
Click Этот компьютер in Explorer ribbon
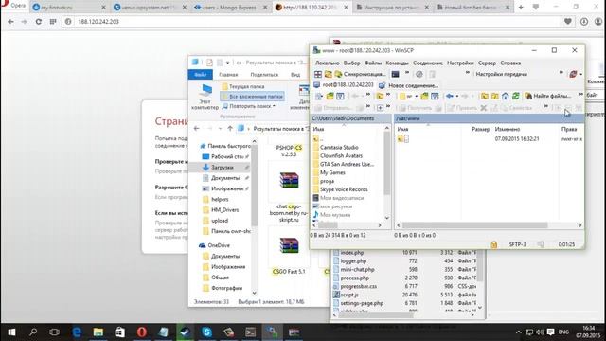pyautogui.click(x=205, y=97)
